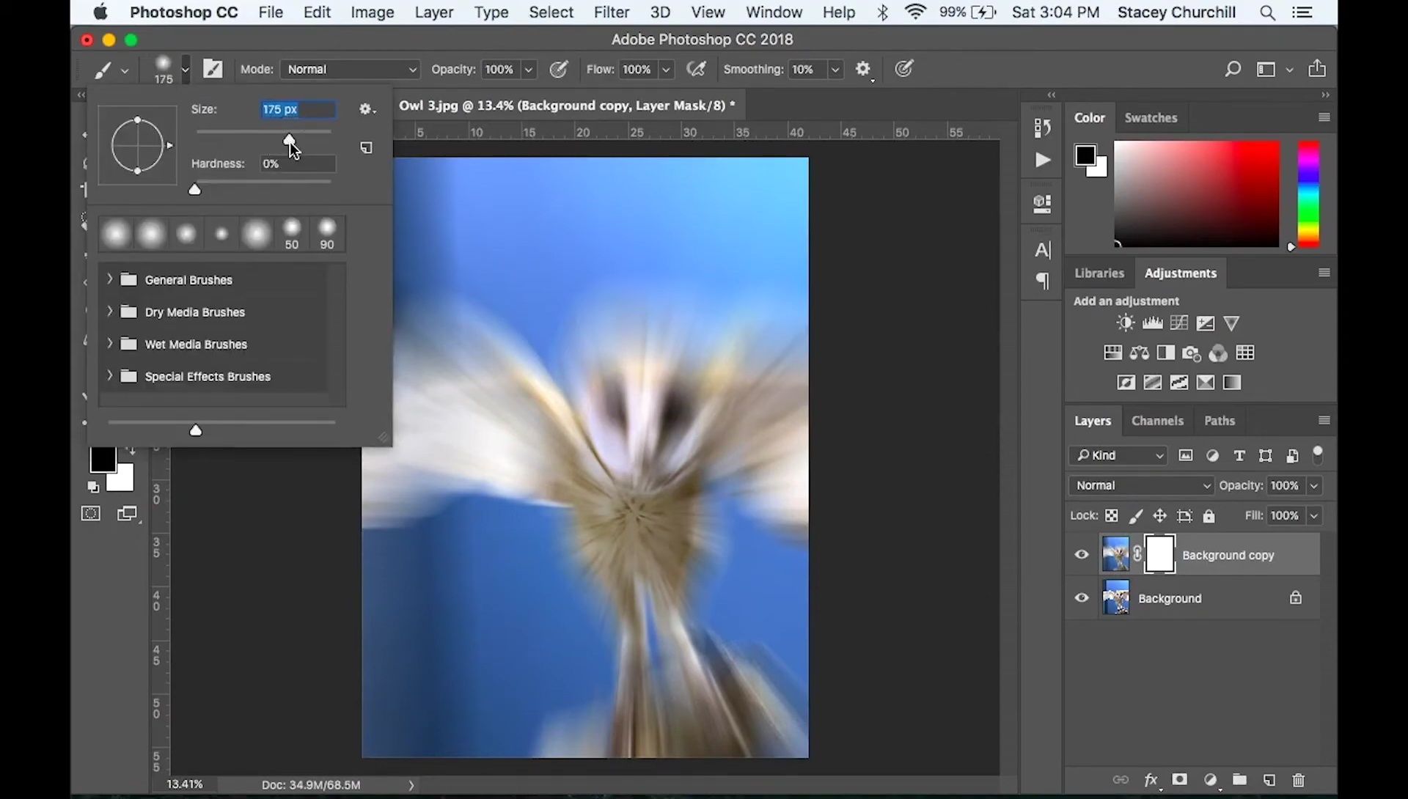
Task: Open the Layer menu
Action: [433, 12]
